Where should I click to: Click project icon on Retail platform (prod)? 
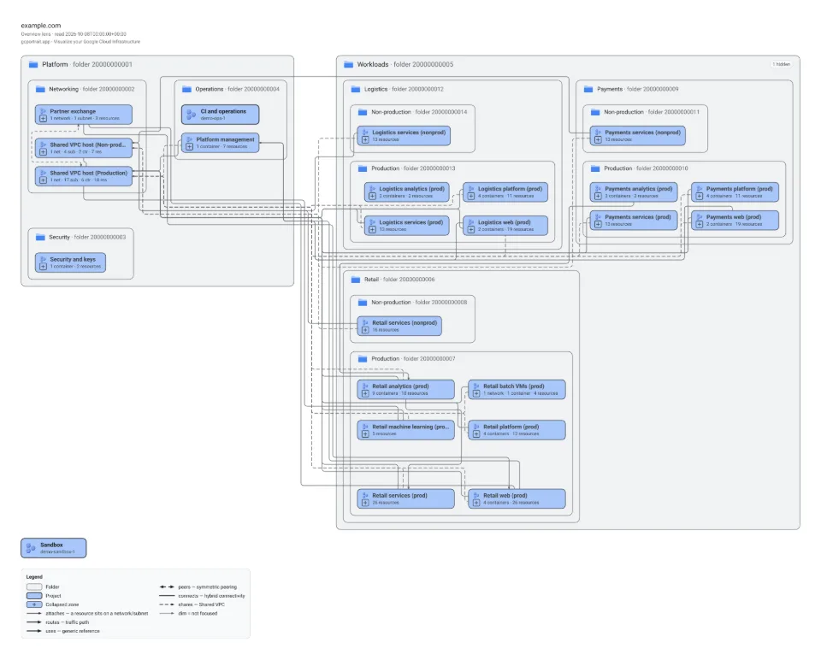[x=476, y=427]
